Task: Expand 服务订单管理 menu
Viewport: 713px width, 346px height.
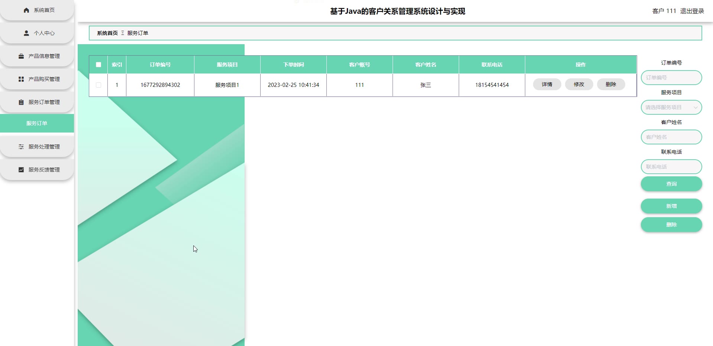Action: pyautogui.click(x=37, y=102)
